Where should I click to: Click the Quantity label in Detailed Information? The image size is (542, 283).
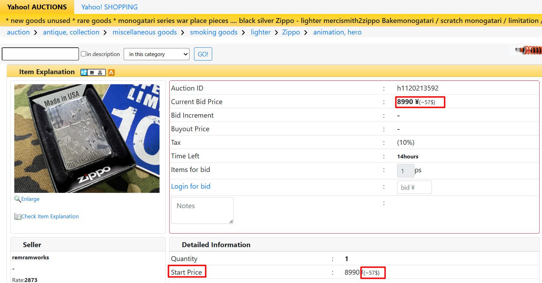click(x=184, y=259)
